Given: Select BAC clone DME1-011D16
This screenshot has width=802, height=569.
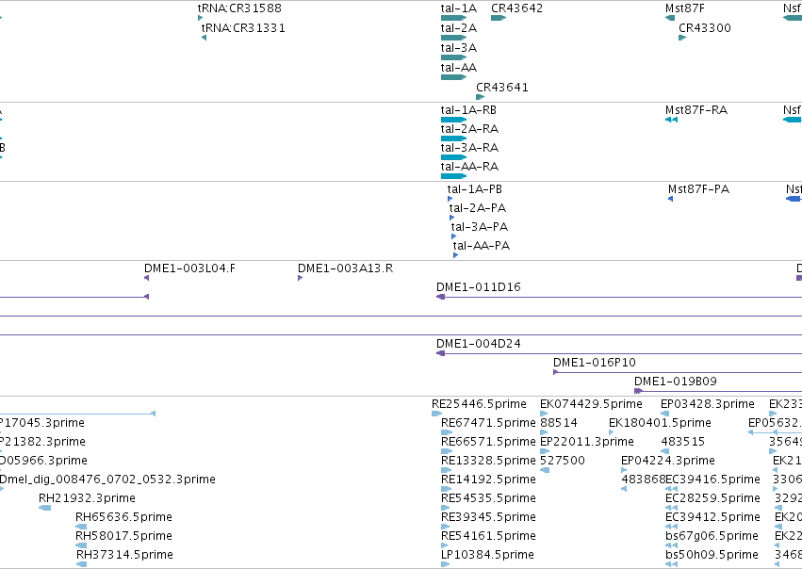Looking at the screenshot, I should coord(619,297).
